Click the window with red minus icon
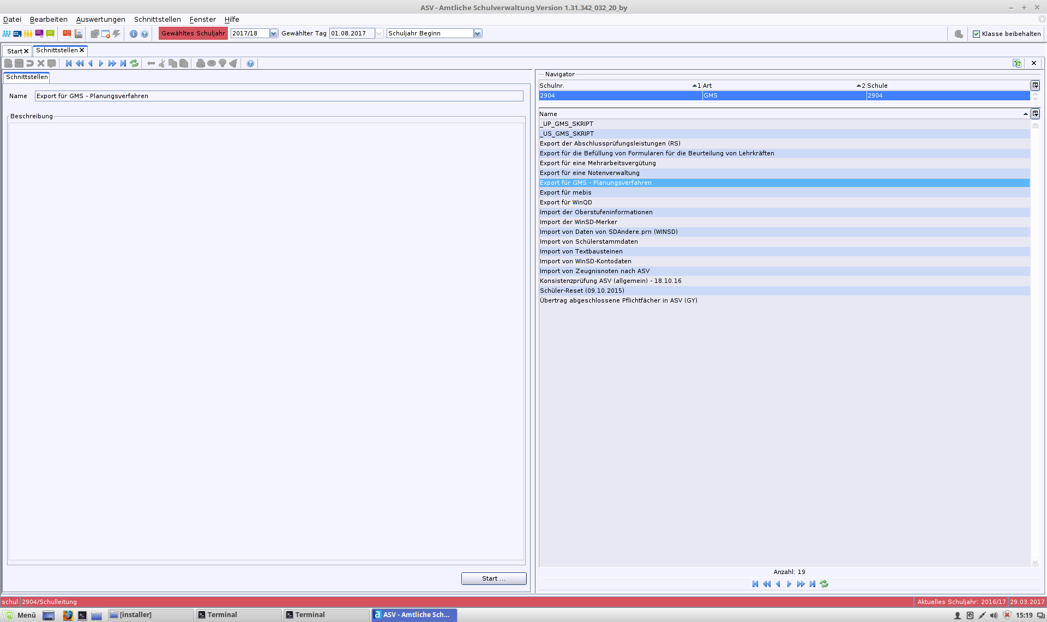Image resolution: width=1047 pixels, height=622 pixels. pos(106,34)
